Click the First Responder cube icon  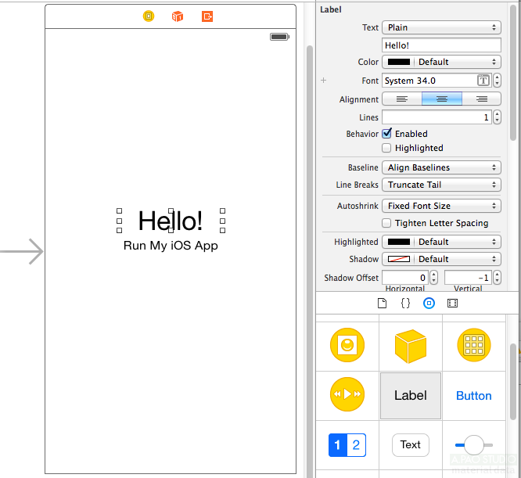coord(178,16)
